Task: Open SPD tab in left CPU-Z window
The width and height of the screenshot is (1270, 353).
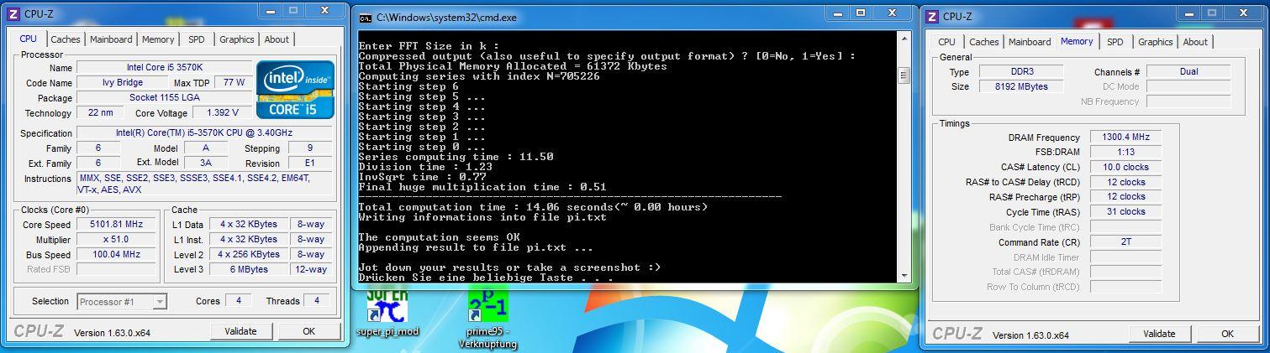Action: click(196, 39)
